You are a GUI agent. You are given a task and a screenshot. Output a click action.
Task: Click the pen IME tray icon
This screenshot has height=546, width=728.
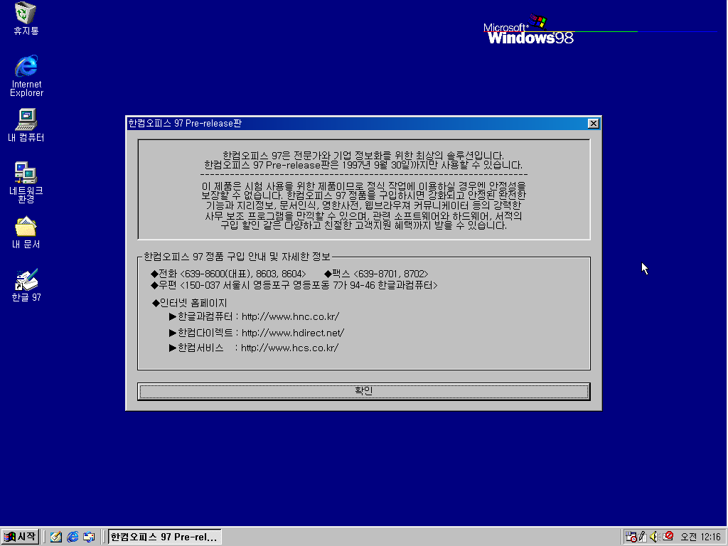tap(643, 537)
